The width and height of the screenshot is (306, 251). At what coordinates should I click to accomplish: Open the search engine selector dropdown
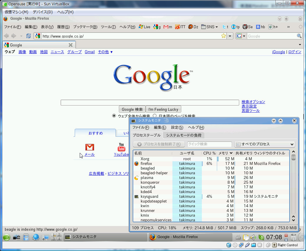pos(241,36)
